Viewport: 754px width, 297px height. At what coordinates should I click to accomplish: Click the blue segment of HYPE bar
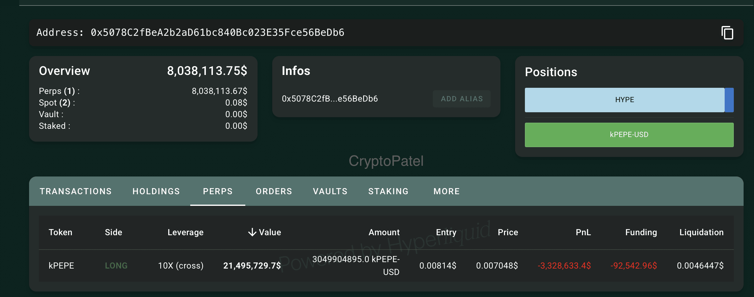click(730, 99)
